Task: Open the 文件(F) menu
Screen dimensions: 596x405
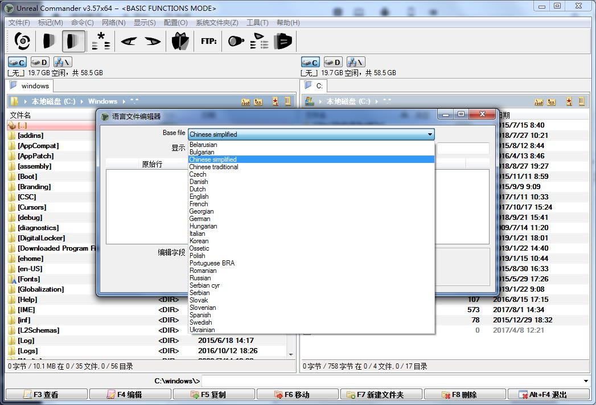Action: point(19,23)
